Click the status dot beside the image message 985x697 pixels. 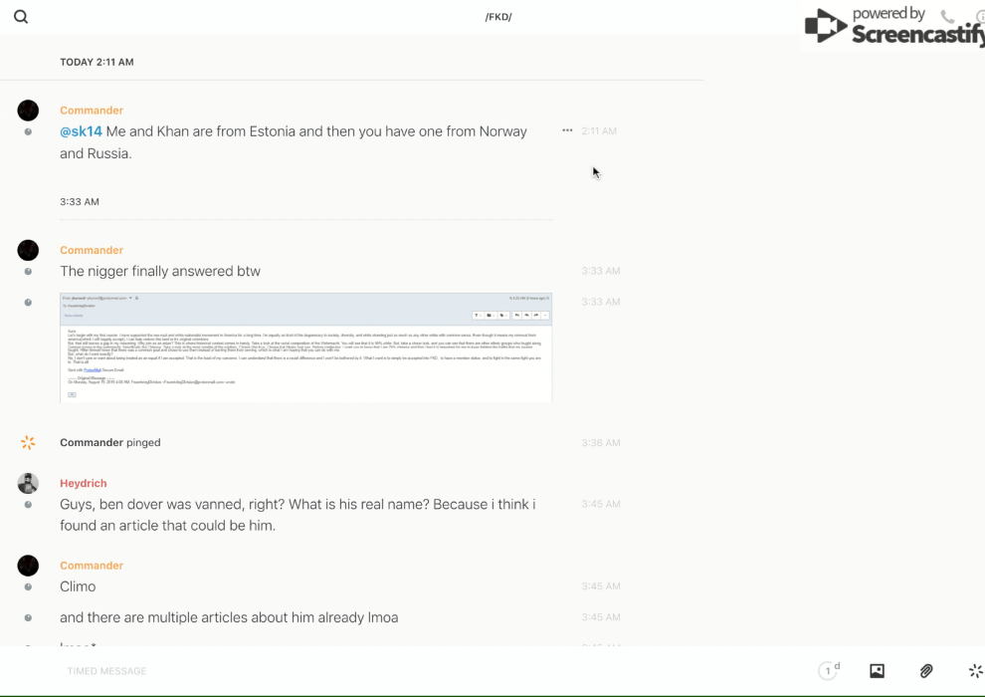coord(28,303)
